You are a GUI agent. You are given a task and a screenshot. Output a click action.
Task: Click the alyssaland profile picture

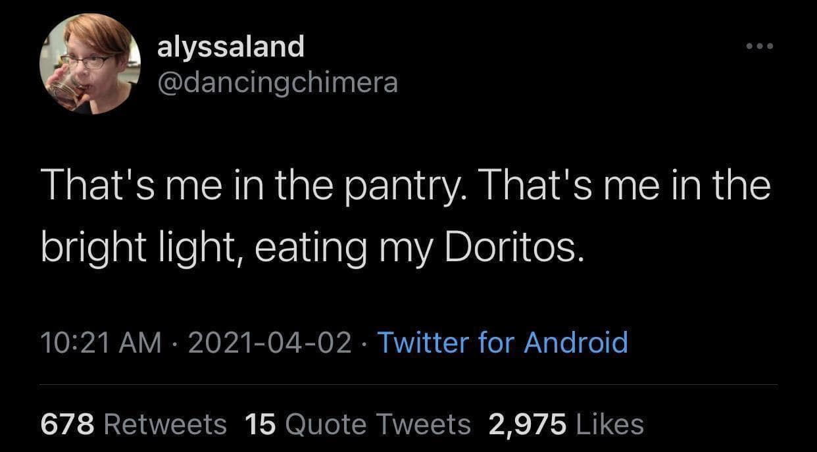(91, 64)
